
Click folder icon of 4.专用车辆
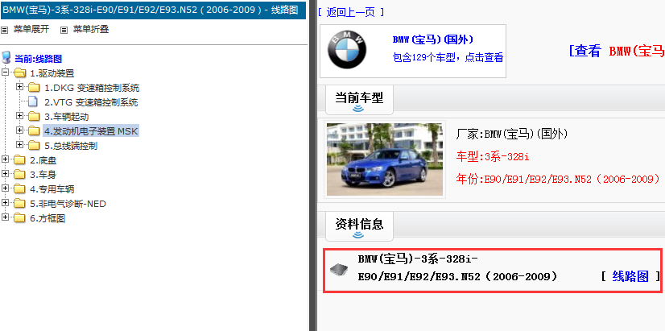click(19, 188)
